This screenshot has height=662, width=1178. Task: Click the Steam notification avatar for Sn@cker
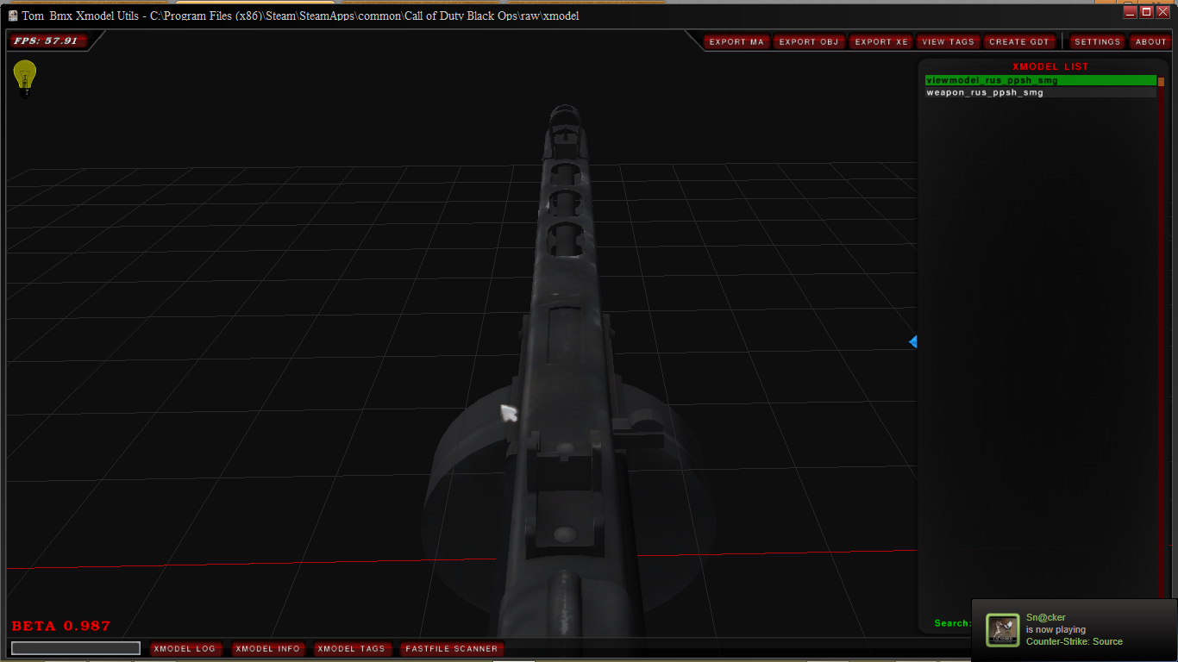point(1003,630)
